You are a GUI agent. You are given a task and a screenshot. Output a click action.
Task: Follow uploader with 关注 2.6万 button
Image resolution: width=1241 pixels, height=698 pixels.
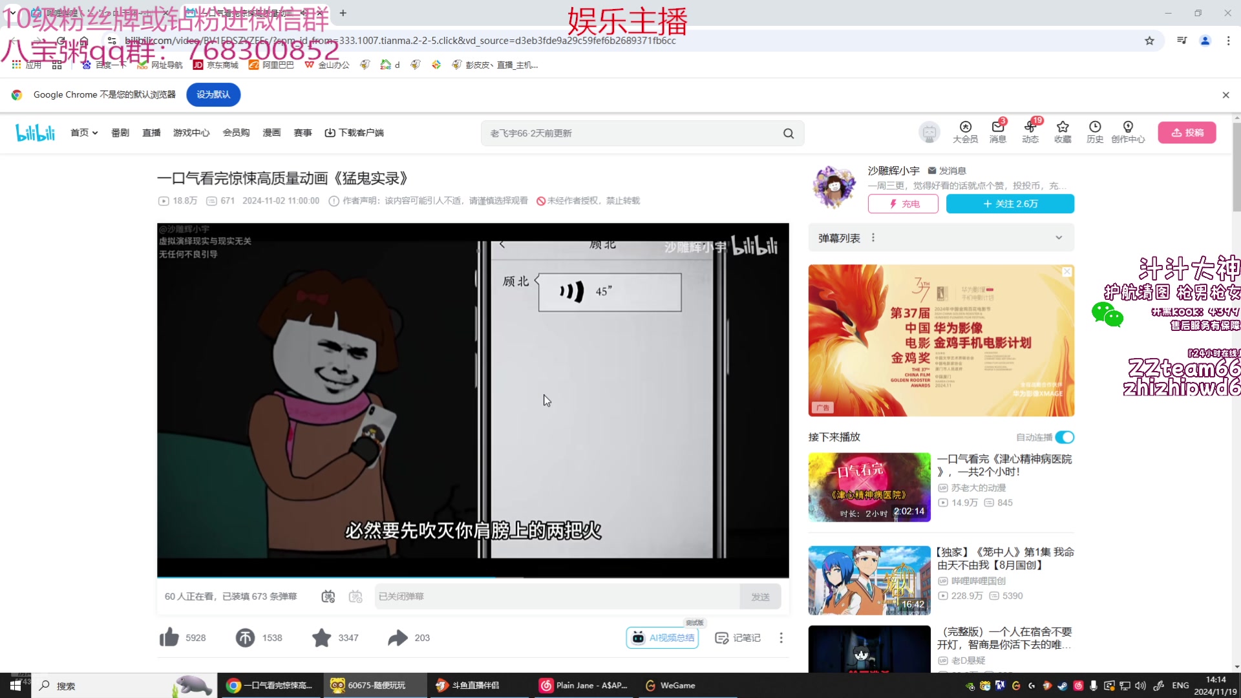click(1010, 204)
